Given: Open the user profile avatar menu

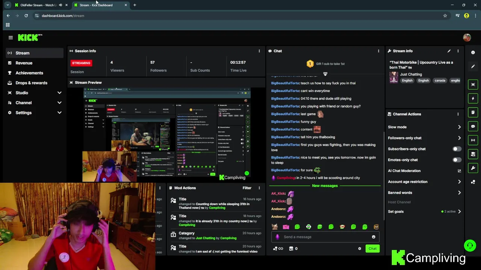Looking at the screenshot, I should click(x=467, y=37).
